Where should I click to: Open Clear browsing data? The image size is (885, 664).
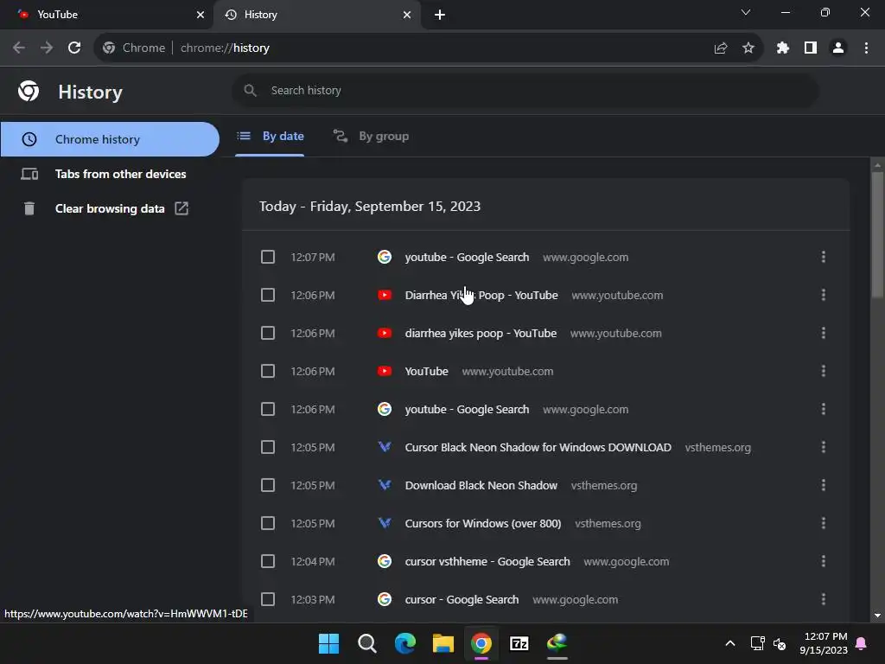tap(110, 208)
